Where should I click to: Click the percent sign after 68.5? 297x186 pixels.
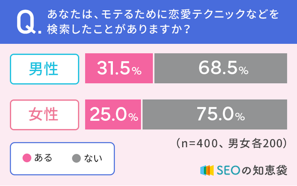click(x=244, y=71)
